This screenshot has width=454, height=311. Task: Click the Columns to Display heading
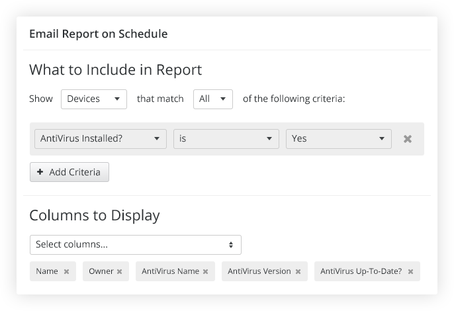coord(95,215)
